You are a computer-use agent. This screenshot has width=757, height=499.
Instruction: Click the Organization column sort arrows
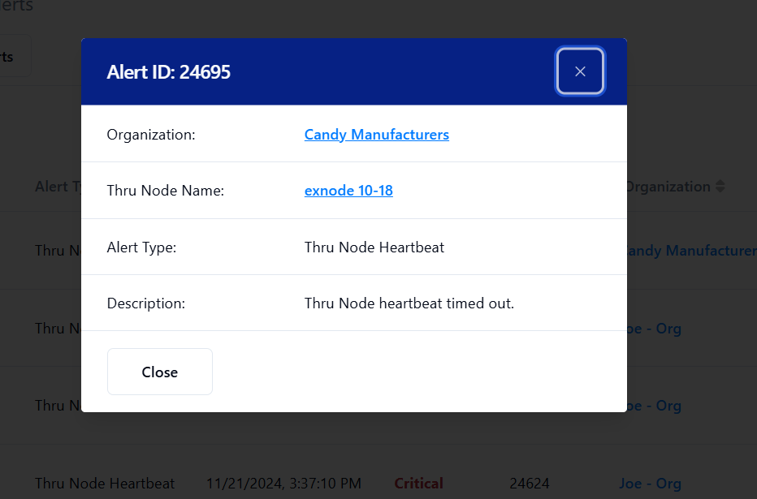pos(720,187)
